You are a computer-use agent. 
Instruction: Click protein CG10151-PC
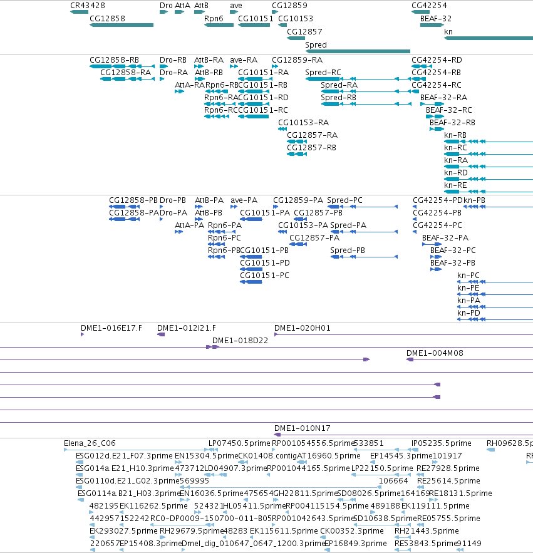coord(264,276)
